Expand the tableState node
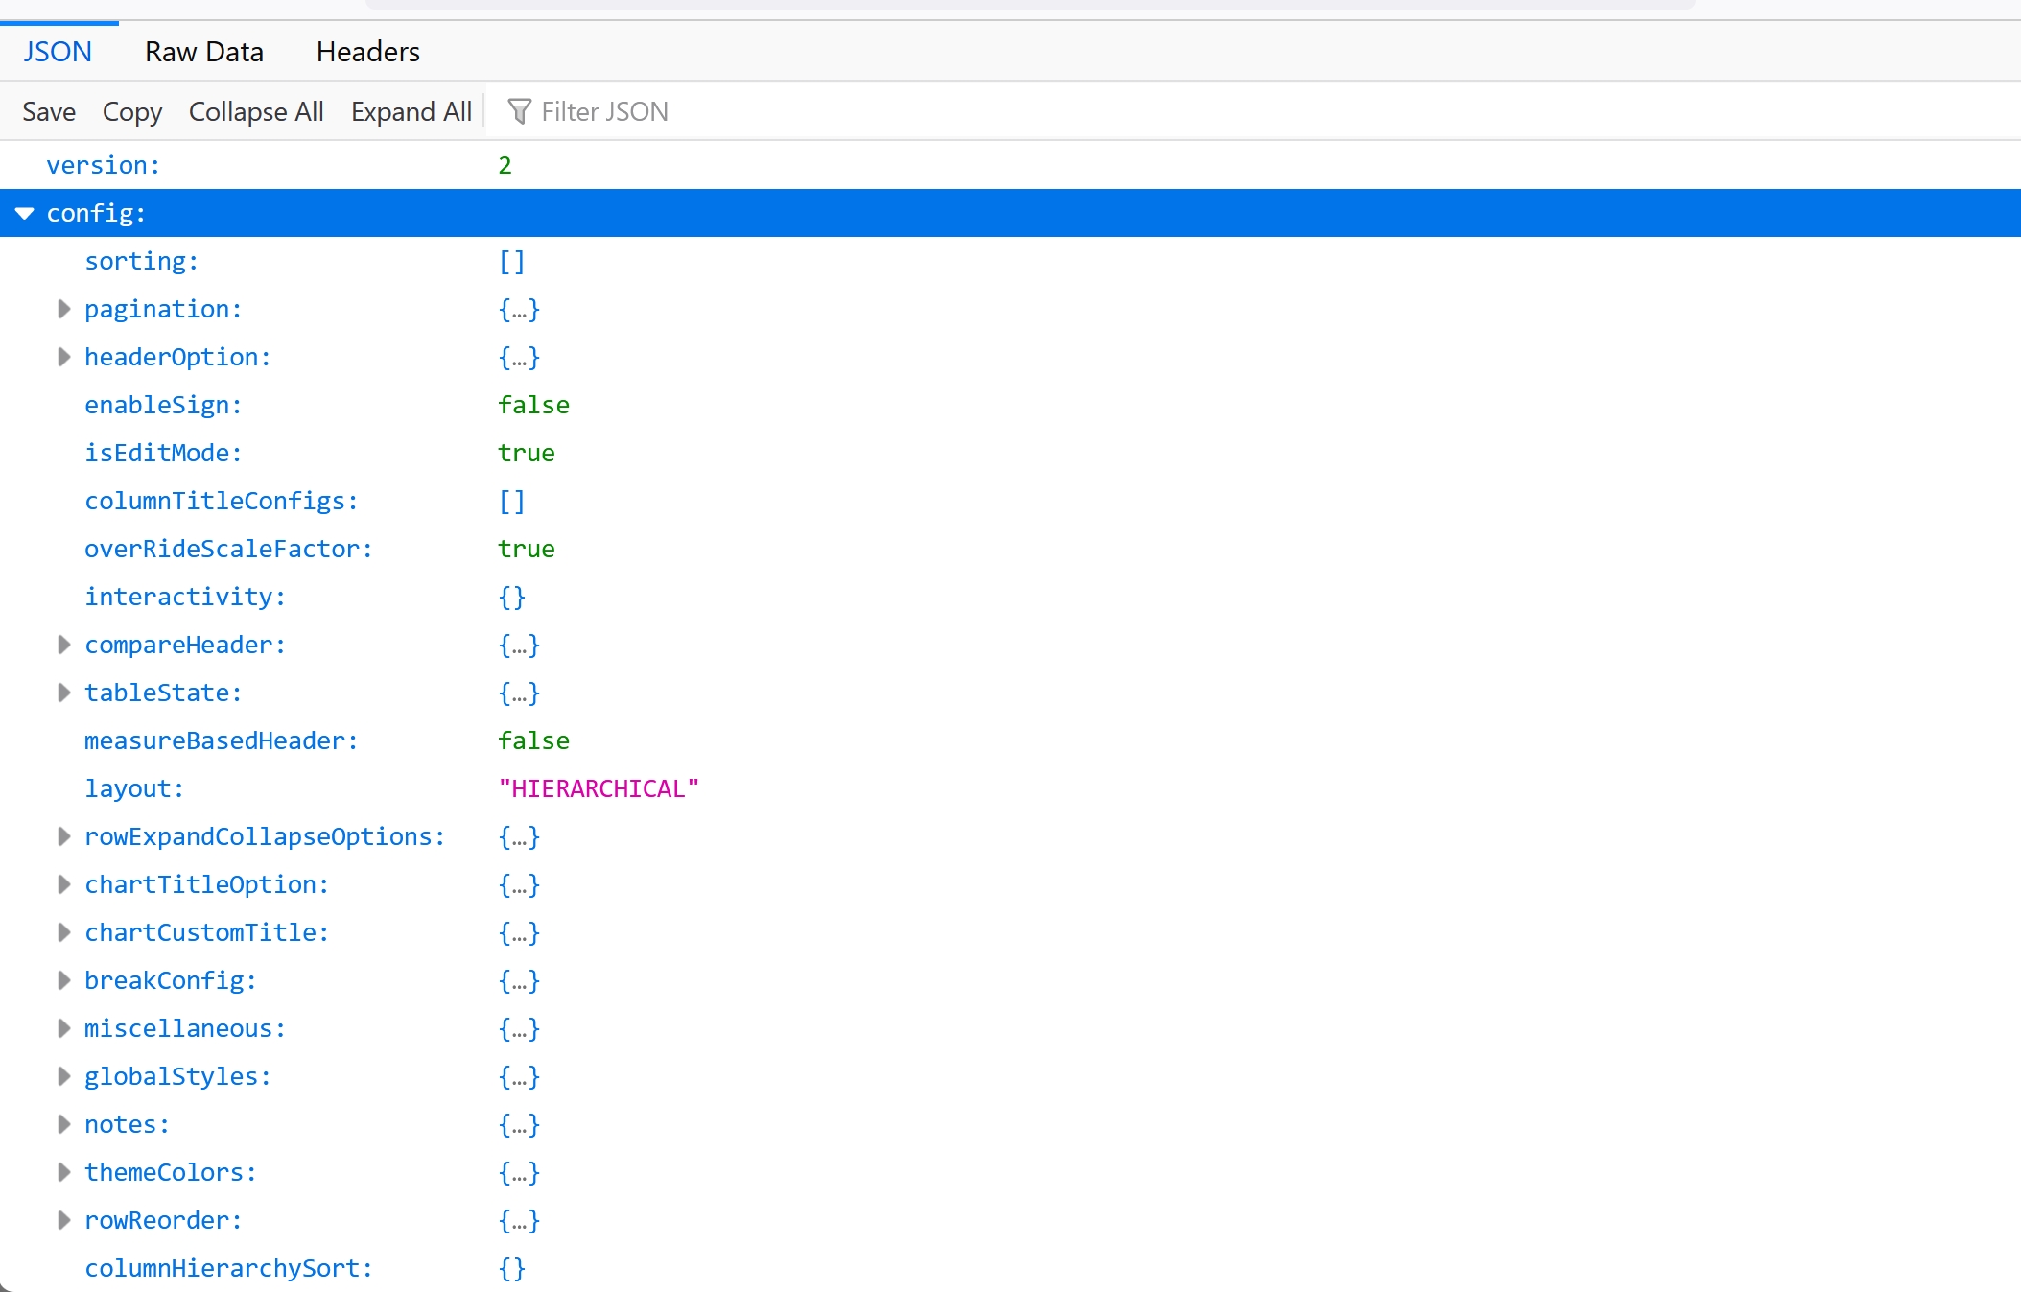 [63, 693]
